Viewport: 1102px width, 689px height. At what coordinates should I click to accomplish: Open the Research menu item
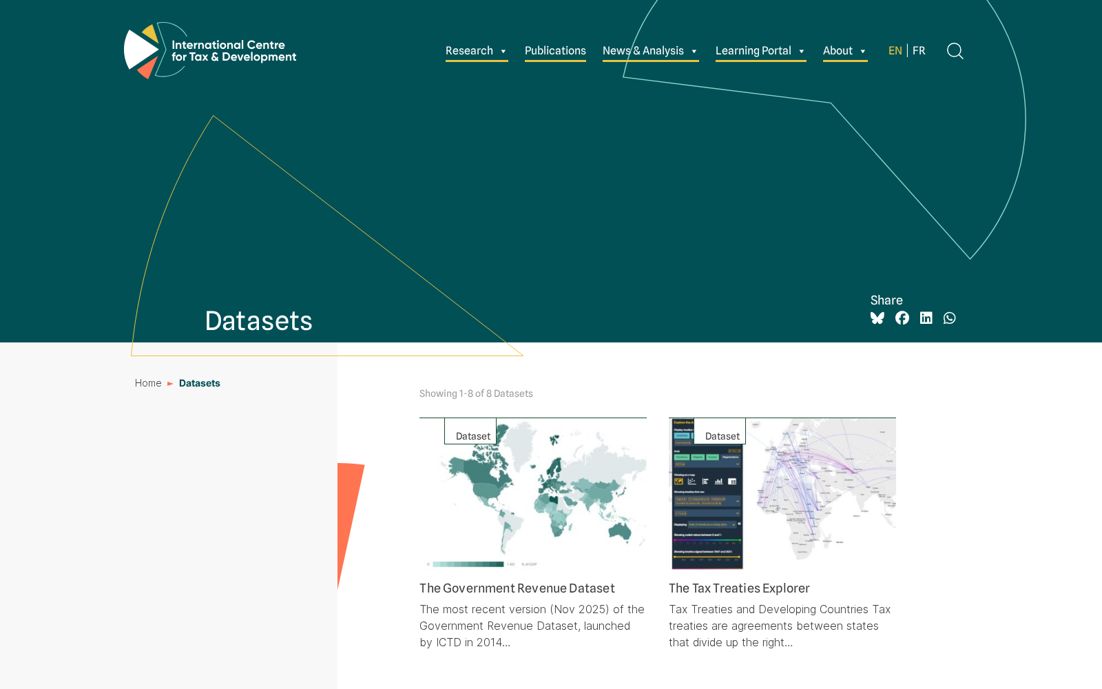pos(469,51)
